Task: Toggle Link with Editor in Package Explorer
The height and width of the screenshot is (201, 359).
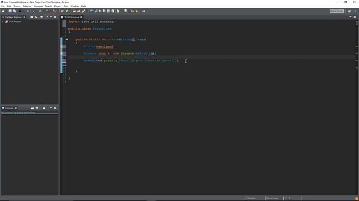Action: tap(36, 17)
